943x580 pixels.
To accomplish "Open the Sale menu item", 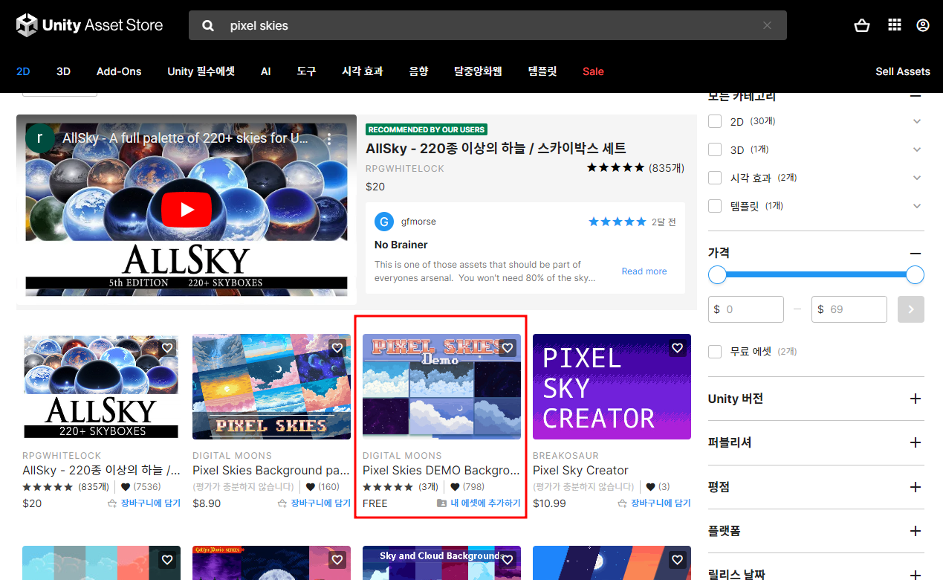I will coord(593,71).
